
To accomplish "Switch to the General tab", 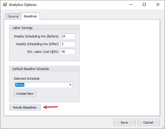I will tap(13, 17).
